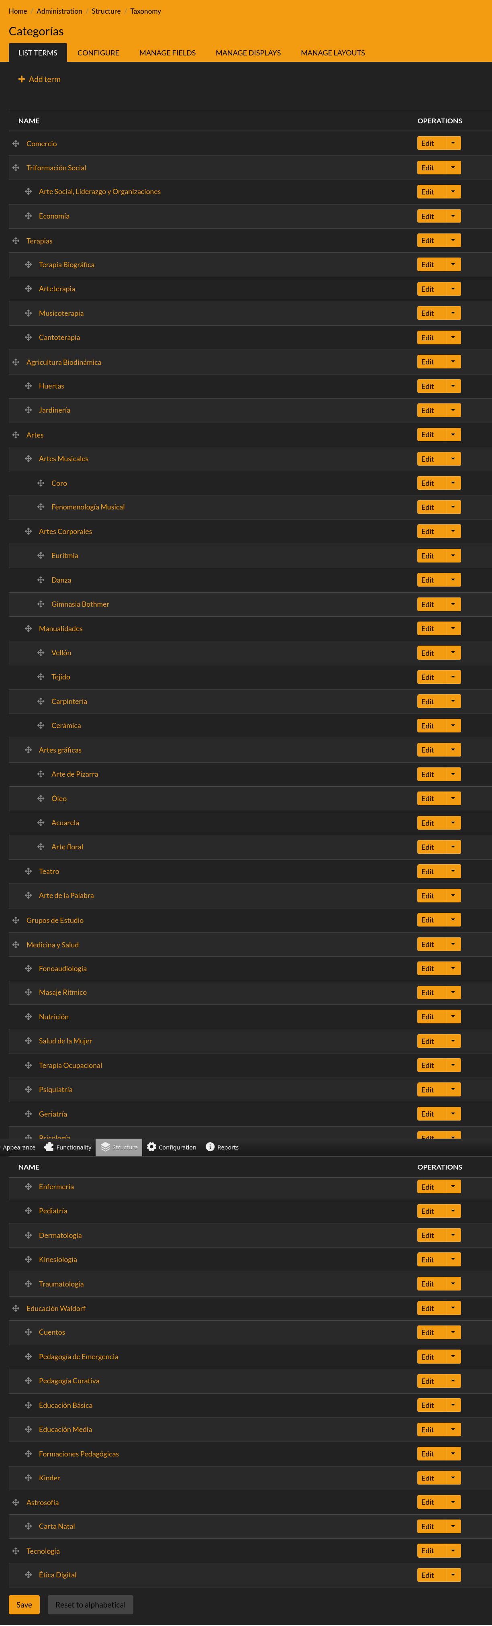This screenshot has height=1626, width=492.
Task: Expand the operations dropdown arrow for Comercio
Action: [452, 143]
